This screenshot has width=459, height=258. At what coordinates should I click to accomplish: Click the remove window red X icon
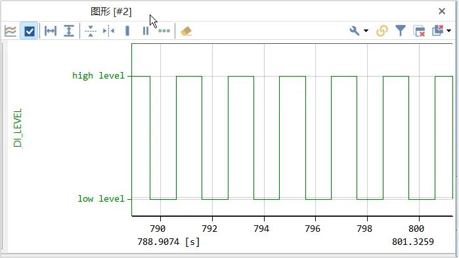(419, 31)
